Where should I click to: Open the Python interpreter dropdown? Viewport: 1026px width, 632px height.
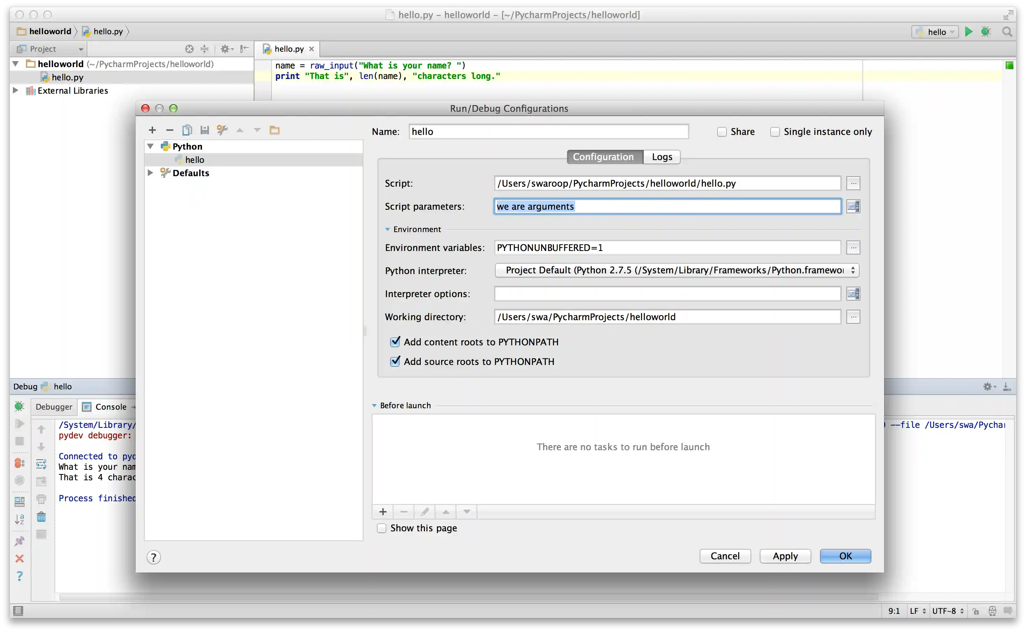tap(853, 270)
